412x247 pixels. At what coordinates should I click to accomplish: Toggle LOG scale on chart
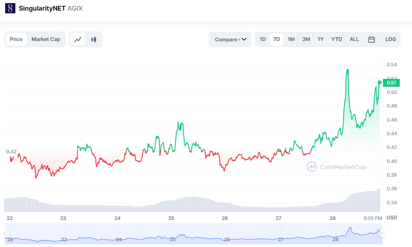point(390,39)
